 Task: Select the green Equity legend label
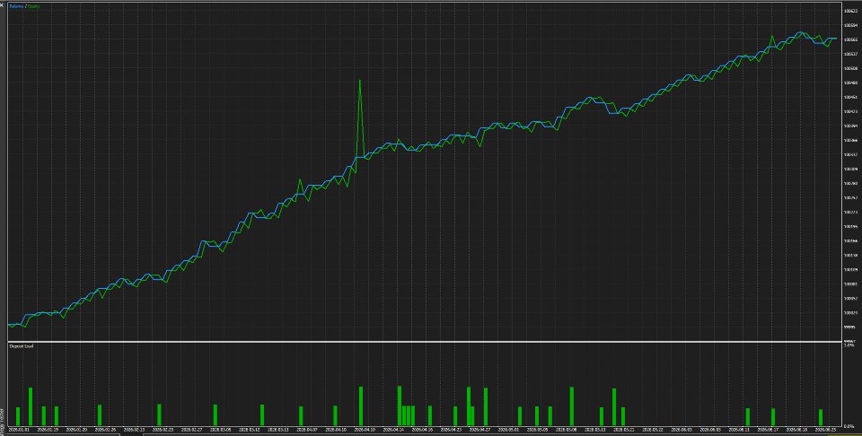pos(33,6)
